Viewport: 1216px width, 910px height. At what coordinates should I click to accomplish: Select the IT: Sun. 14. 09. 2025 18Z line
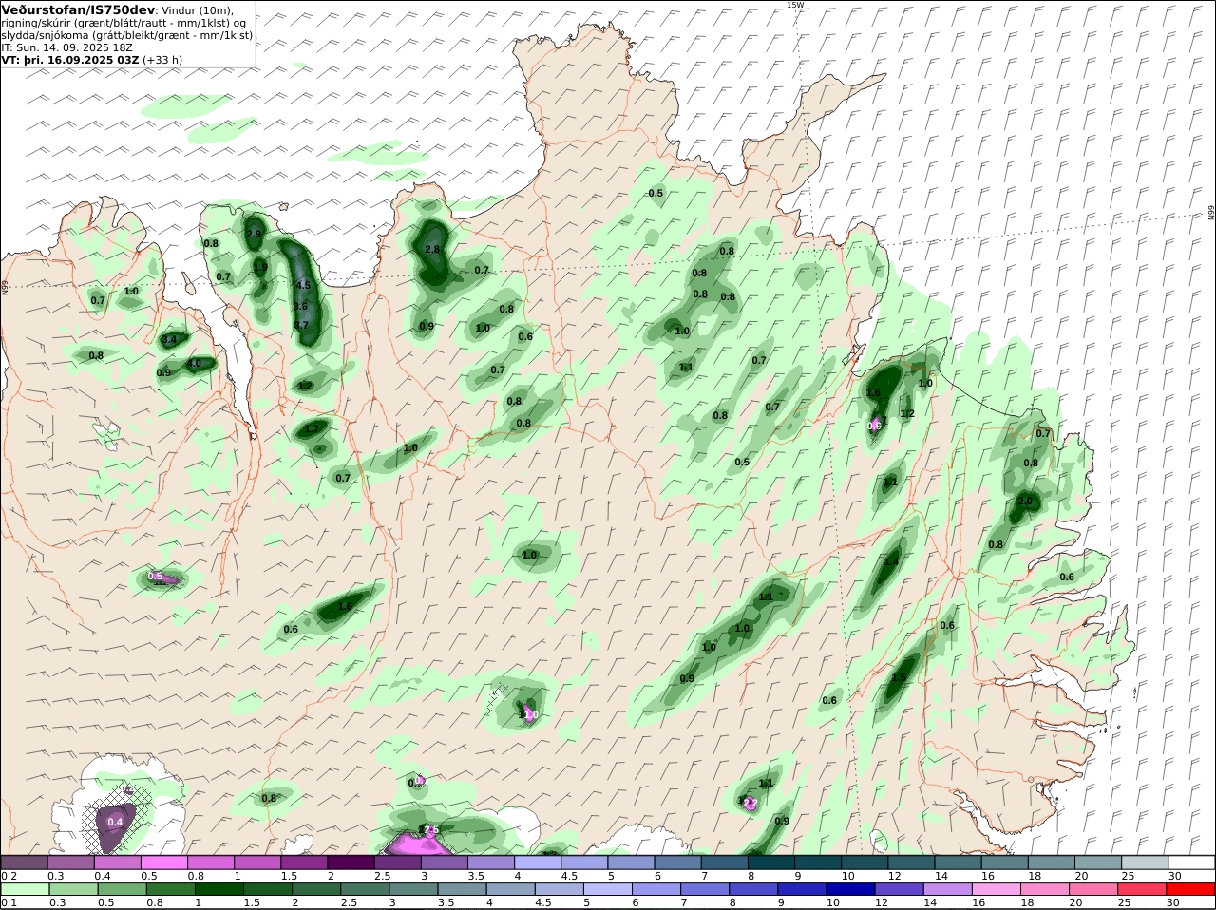click(66, 47)
